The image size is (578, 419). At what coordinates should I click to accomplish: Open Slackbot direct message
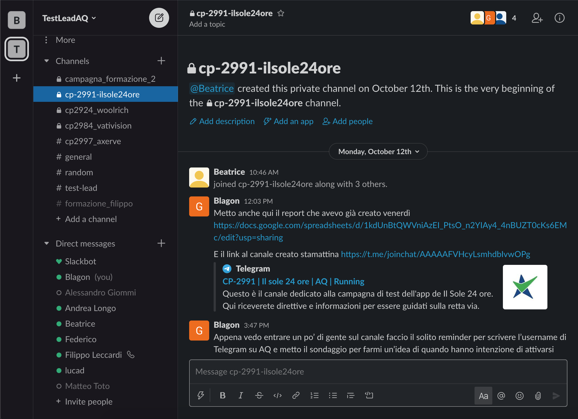pyautogui.click(x=106, y=262)
